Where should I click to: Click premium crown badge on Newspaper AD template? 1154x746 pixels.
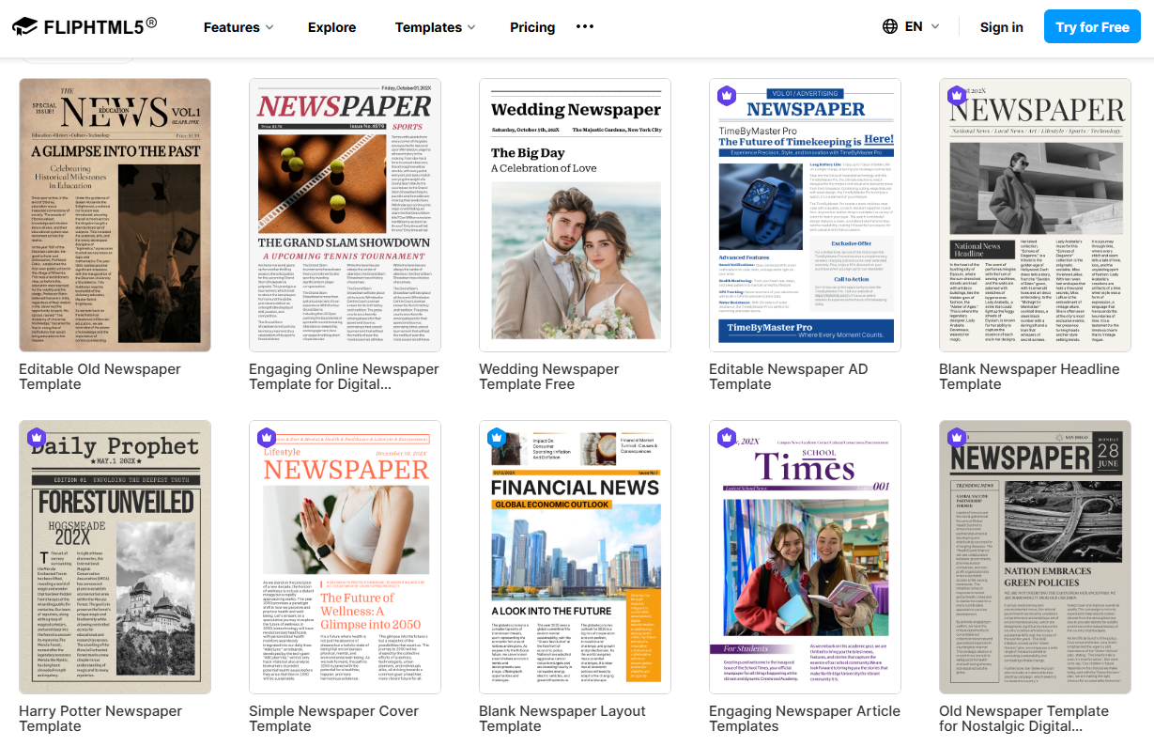click(726, 96)
